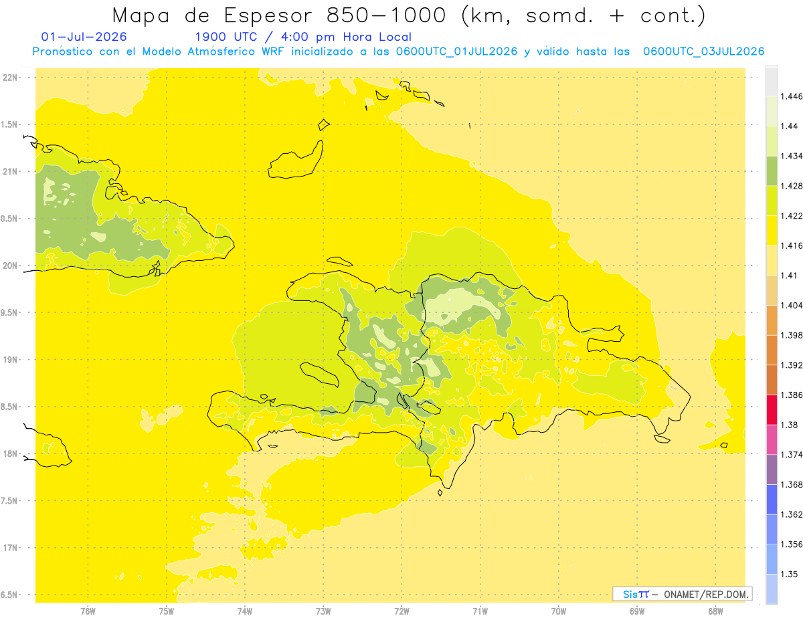The width and height of the screenshot is (803, 620).
Task: Click the valid-until time '0600UTC_03JUL2026'
Action: pyautogui.click(x=703, y=51)
